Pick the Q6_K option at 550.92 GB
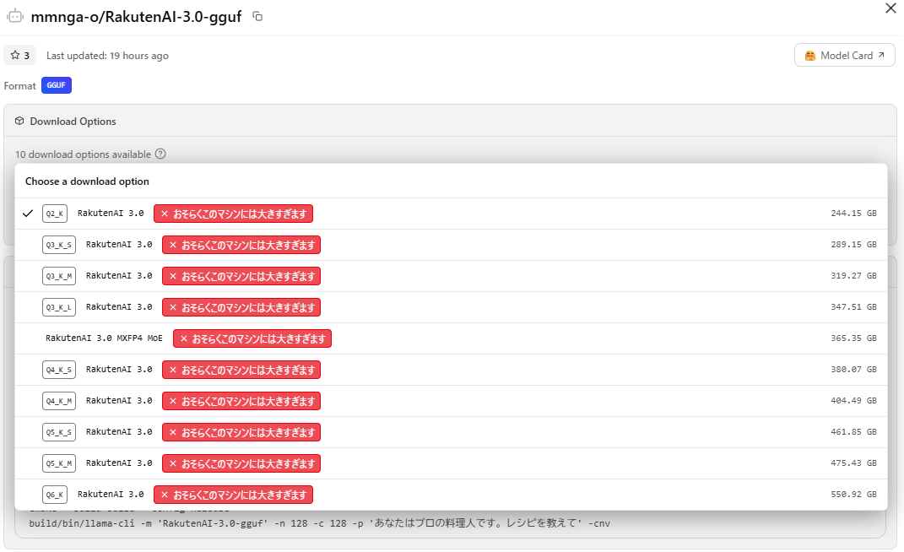 pos(451,495)
